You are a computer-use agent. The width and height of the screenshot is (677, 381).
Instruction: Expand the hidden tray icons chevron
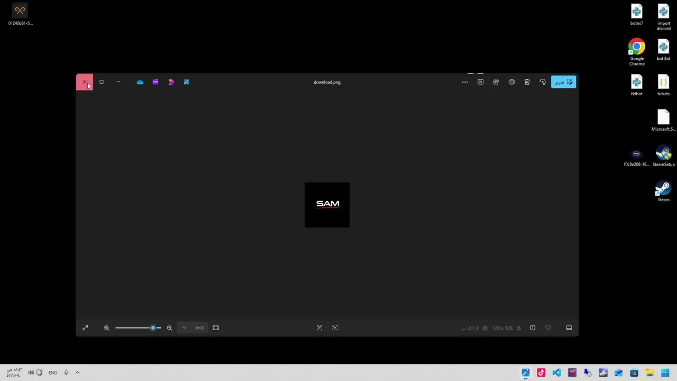pyautogui.click(x=77, y=373)
